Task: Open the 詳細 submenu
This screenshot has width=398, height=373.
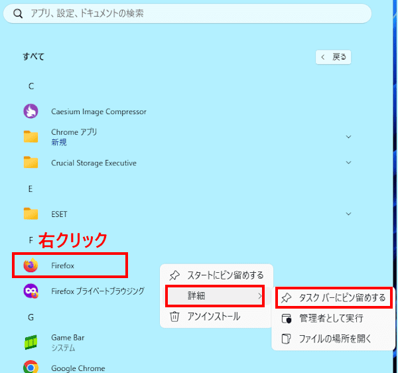Action: [215, 295]
